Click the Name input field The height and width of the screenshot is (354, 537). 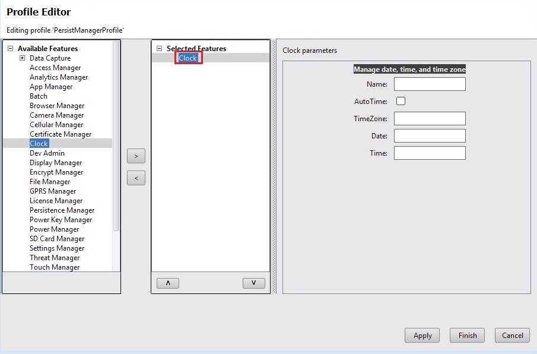click(430, 84)
